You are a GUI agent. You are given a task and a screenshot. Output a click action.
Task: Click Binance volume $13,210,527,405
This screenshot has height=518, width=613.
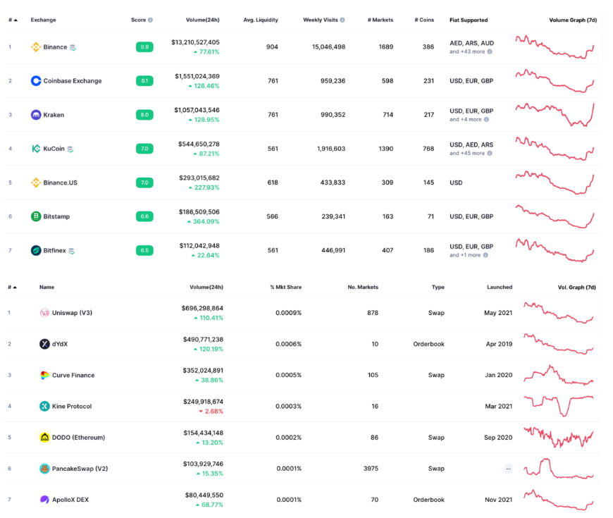195,42
